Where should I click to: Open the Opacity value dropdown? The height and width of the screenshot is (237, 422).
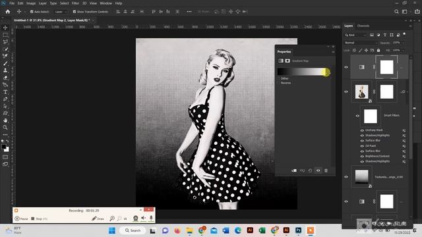(x=403, y=43)
